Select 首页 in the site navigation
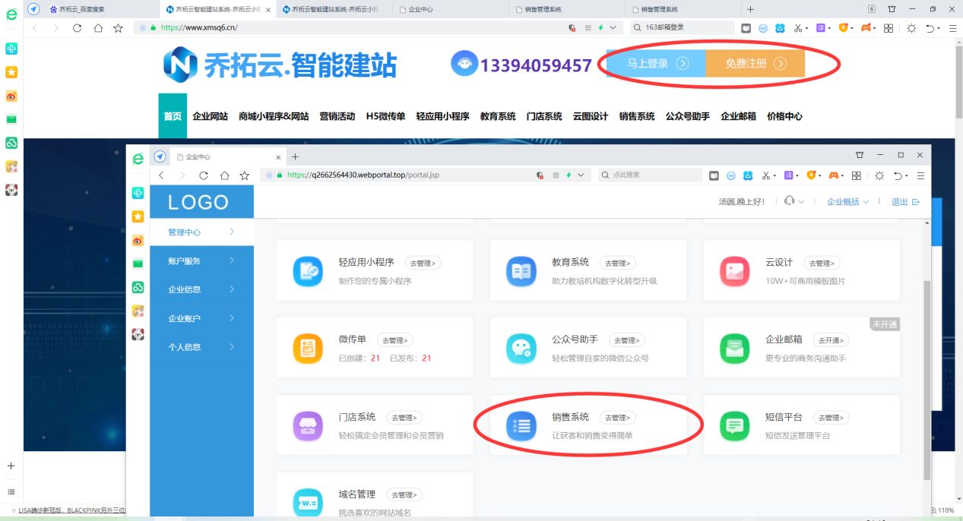This screenshot has height=521, width=963. (173, 116)
